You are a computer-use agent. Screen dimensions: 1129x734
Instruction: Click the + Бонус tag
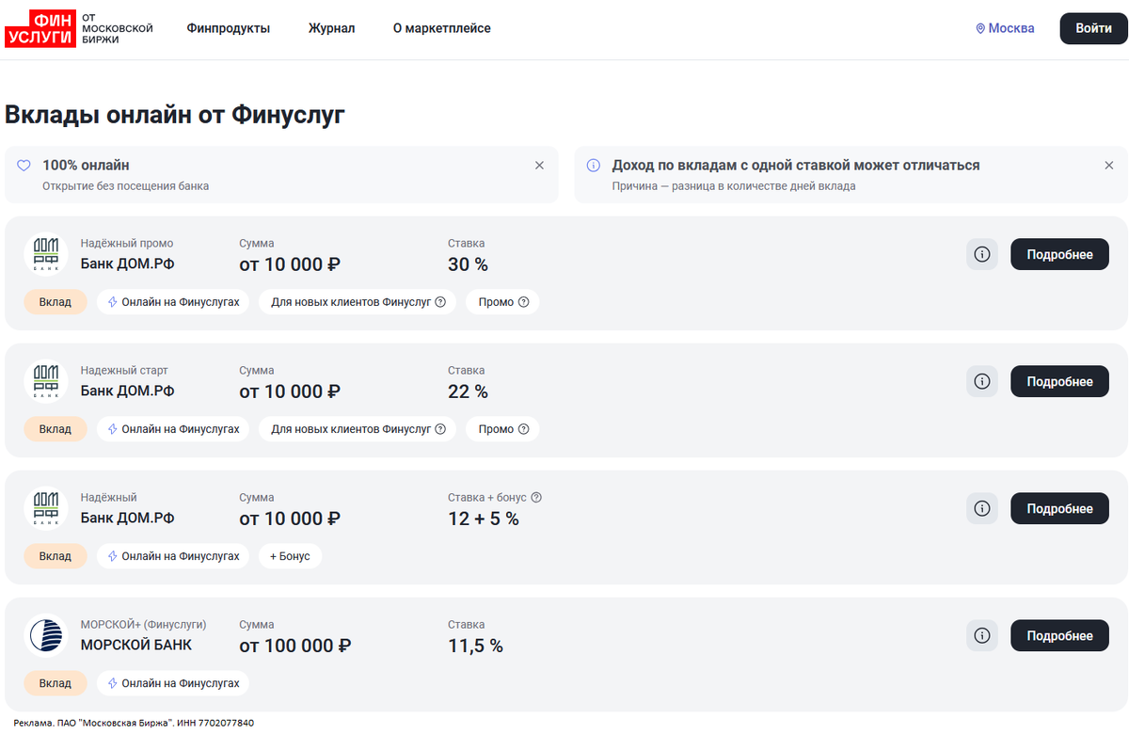click(290, 556)
